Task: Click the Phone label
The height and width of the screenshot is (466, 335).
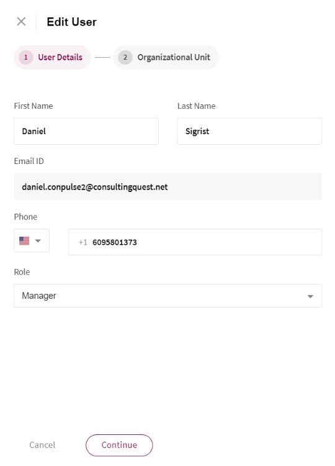Action: click(25, 217)
